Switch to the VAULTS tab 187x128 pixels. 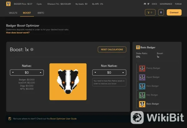click(x=13, y=13)
